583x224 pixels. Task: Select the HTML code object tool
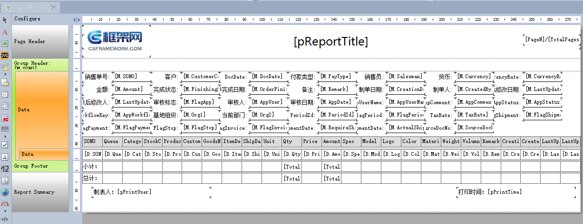point(5,219)
